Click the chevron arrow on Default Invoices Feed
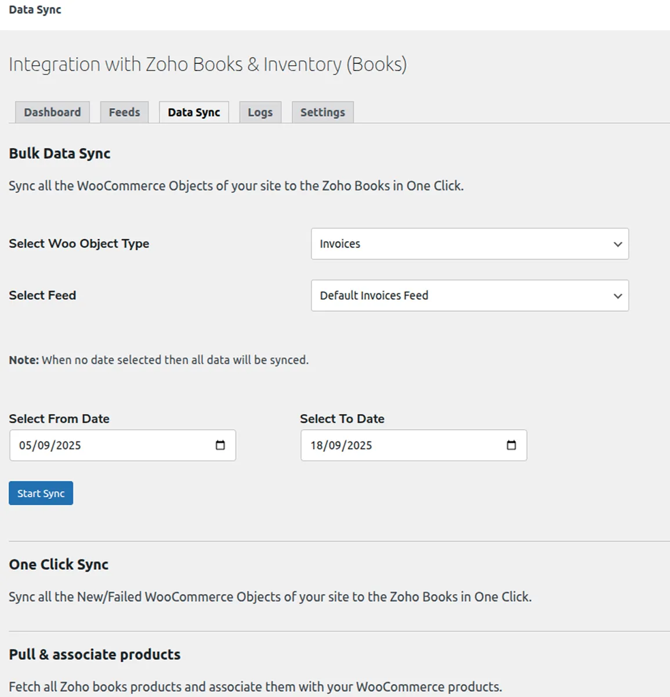Screen dimensions: 670x697 pos(618,296)
